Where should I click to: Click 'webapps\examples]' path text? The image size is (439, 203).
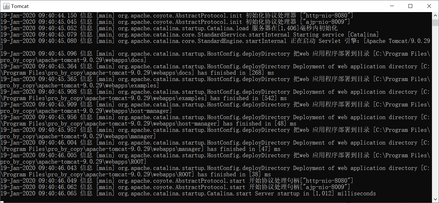pos(132,85)
